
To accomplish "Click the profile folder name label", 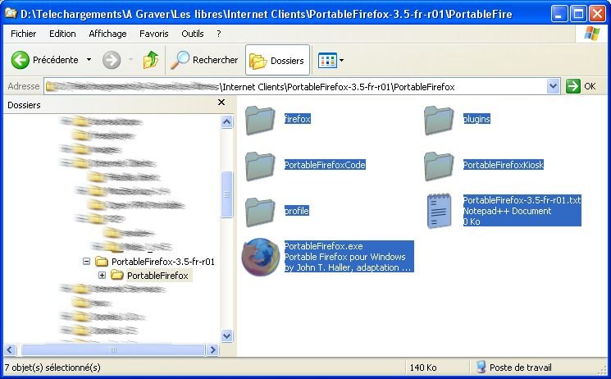I will [x=297, y=211].
